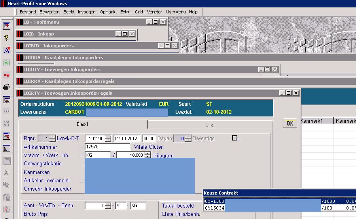Open the Bewerken menu

coord(49,12)
